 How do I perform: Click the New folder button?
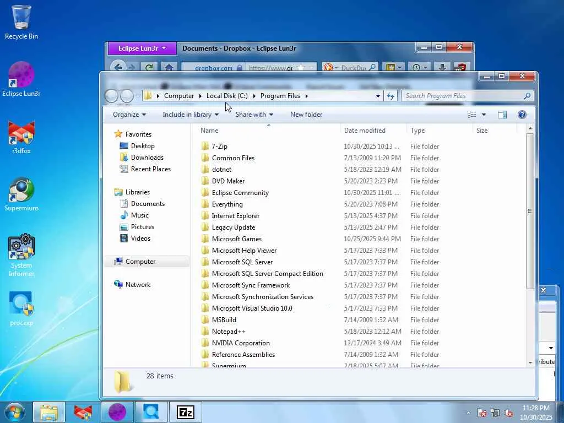pyautogui.click(x=306, y=115)
